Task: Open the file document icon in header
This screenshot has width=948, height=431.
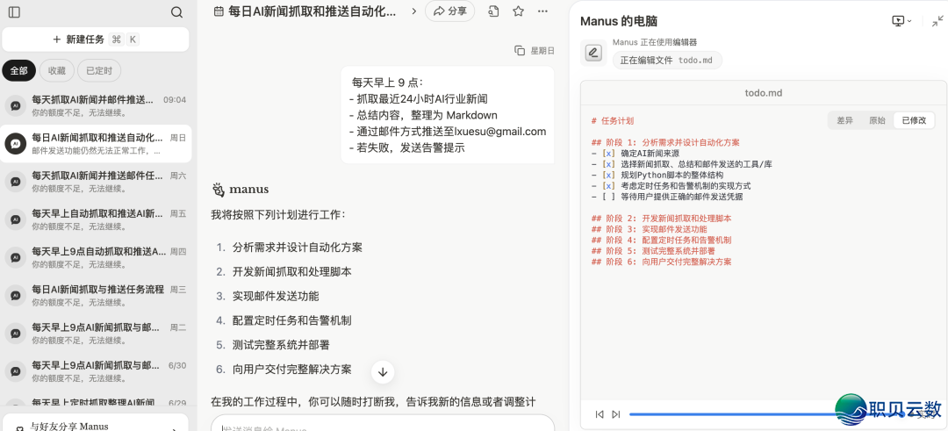Action: 494,11
